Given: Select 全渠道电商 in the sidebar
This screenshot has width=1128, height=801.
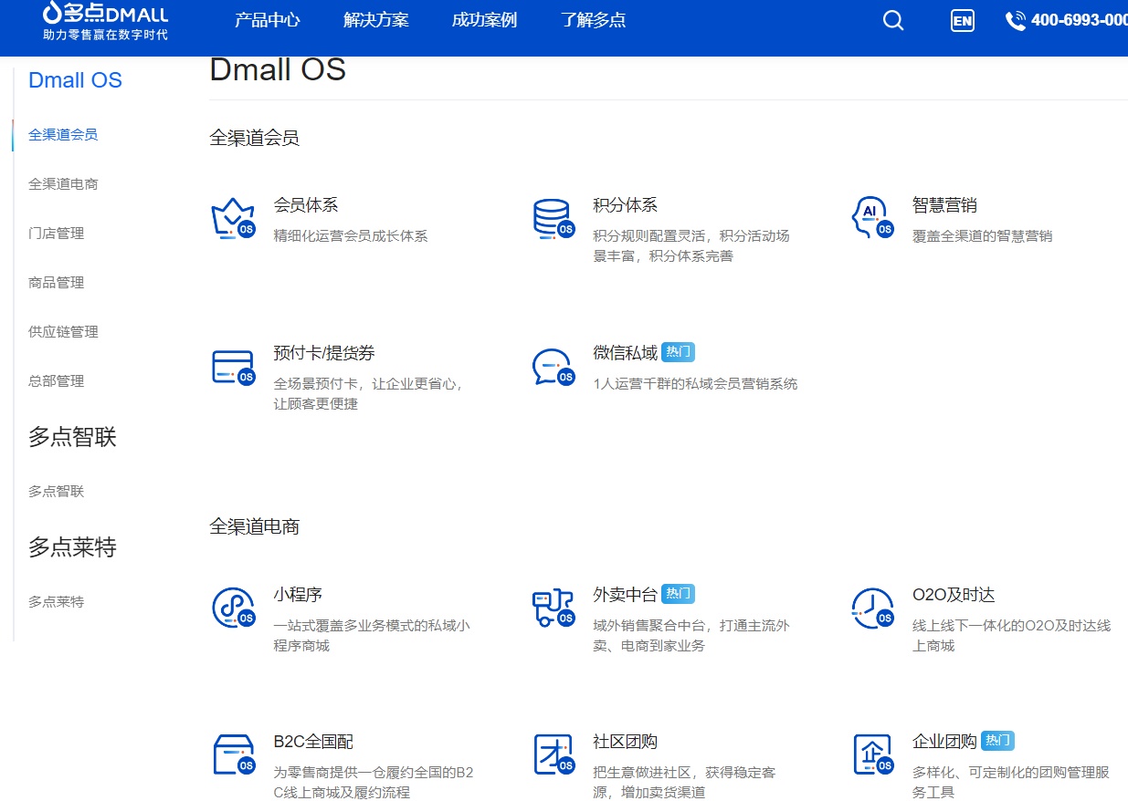Looking at the screenshot, I should click(x=63, y=183).
